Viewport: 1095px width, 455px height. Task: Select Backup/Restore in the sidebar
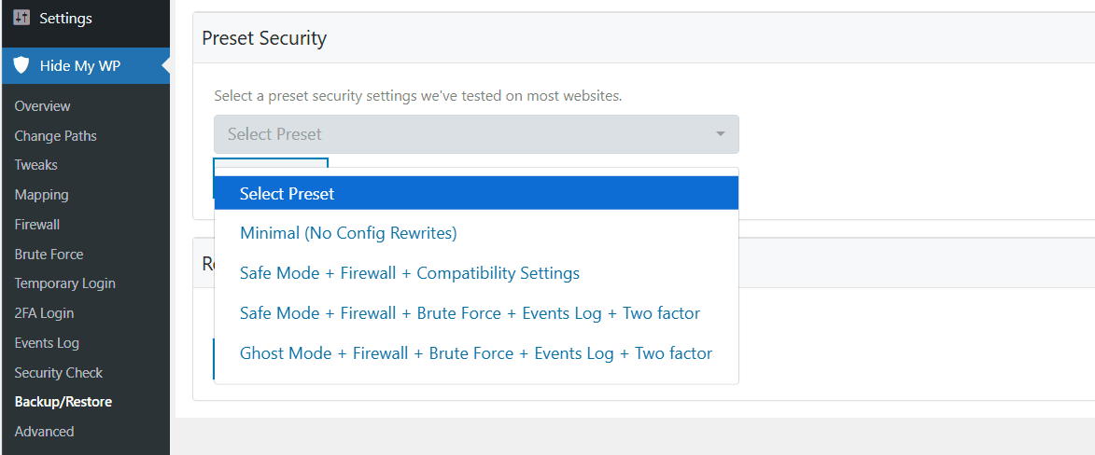63,402
